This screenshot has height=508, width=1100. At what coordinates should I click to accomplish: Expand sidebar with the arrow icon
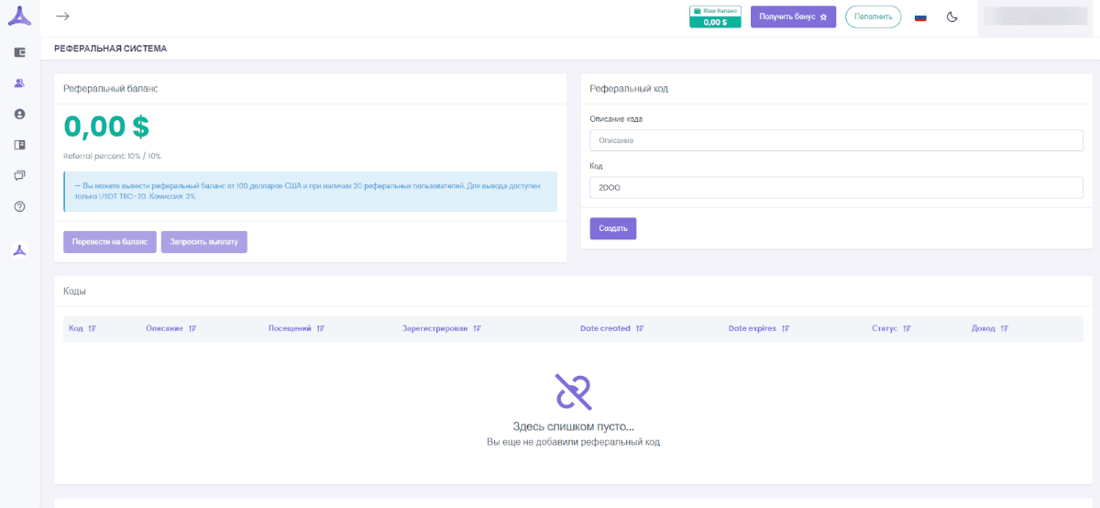pyautogui.click(x=62, y=17)
